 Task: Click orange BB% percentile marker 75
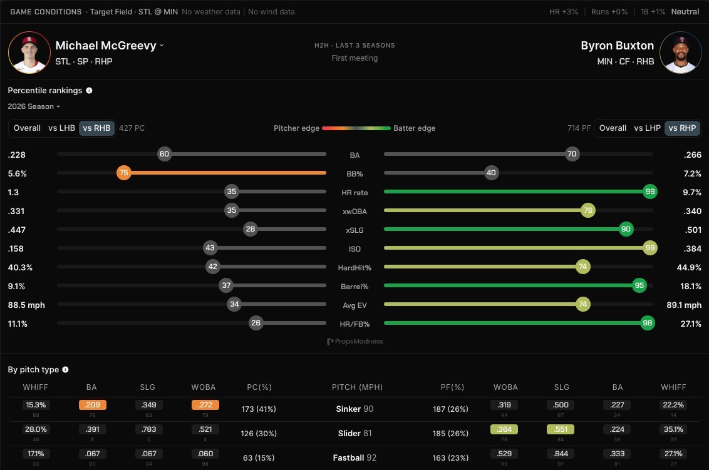click(x=124, y=173)
